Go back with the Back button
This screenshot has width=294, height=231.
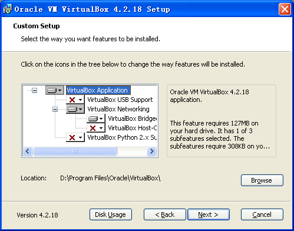point(165,214)
